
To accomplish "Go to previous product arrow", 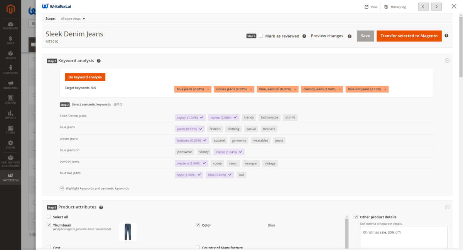I will pyautogui.click(x=423, y=7).
